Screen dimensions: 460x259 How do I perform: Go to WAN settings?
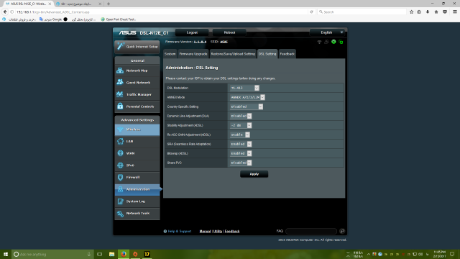click(x=137, y=153)
